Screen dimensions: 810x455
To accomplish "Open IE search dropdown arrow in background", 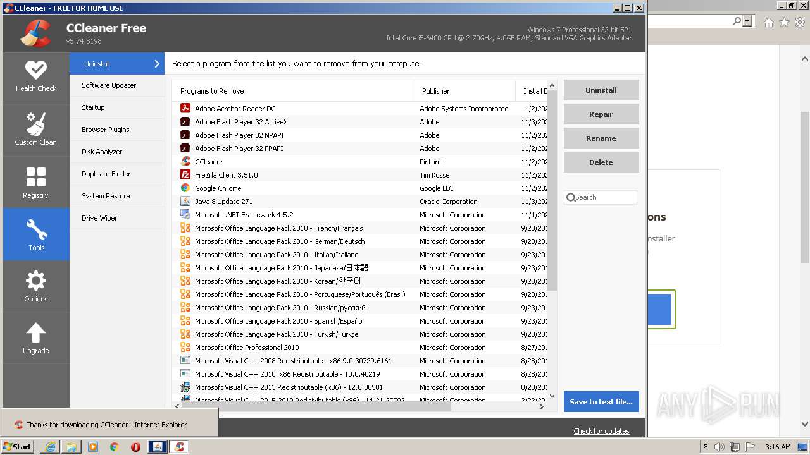I will [x=747, y=21].
